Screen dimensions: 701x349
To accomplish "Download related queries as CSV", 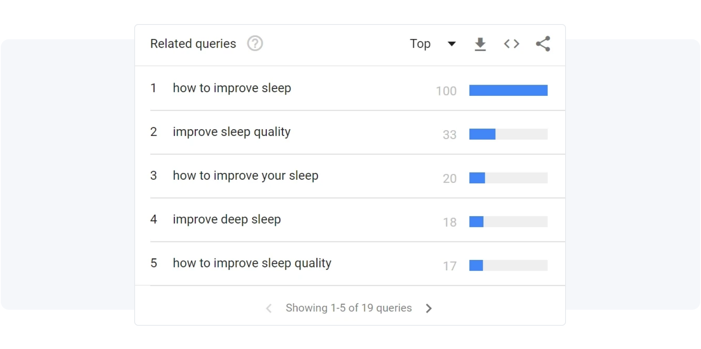I will (480, 44).
